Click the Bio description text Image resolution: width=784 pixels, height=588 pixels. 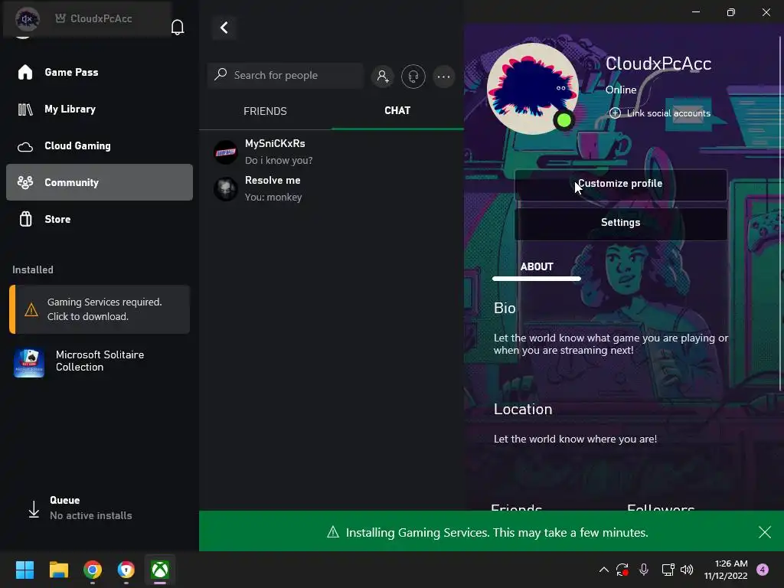tap(611, 344)
